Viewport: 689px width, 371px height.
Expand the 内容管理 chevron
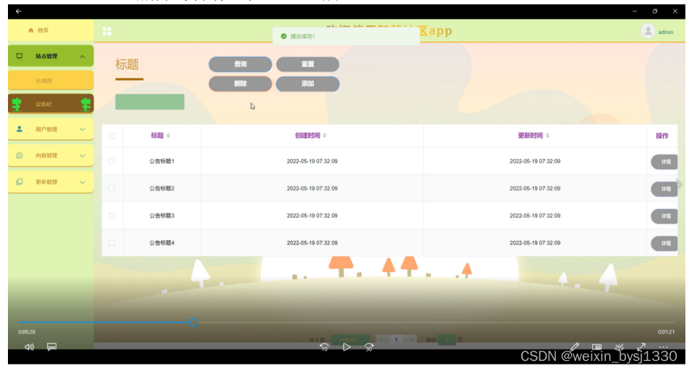[82, 155]
